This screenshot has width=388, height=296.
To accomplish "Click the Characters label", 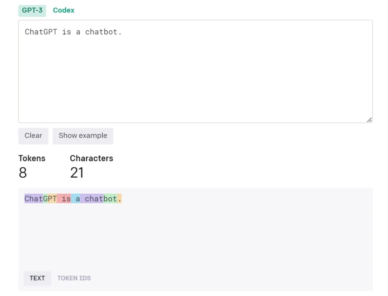I will [x=91, y=158].
